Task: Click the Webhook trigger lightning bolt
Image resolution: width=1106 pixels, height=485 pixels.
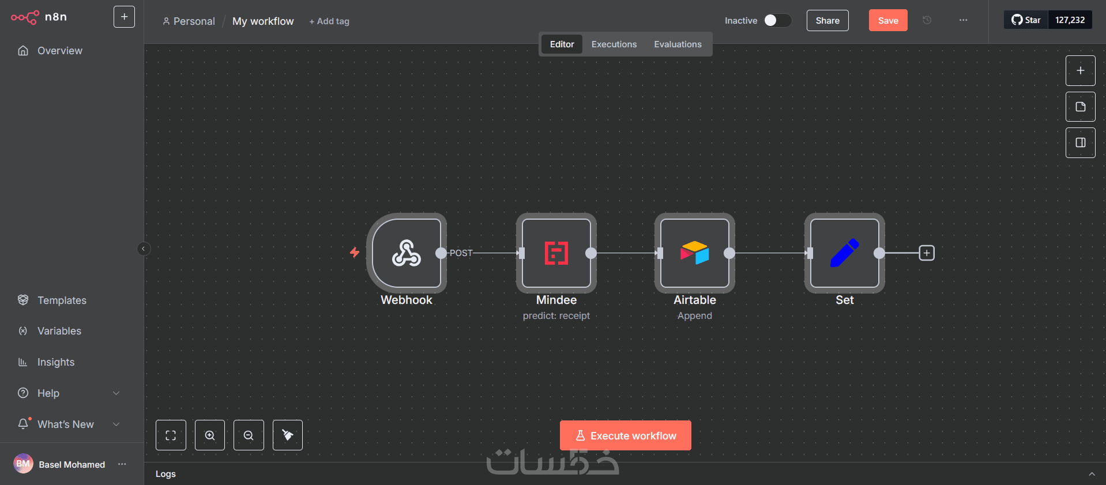Action: point(355,252)
